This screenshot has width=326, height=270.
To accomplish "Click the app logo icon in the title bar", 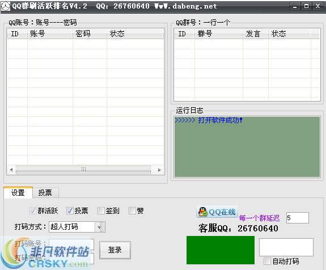I will pos(6,6).
